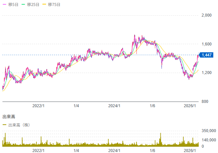Screen dimensions: 218x153
Task: Click the 出来高 section heading
Action: tap(9, 117)
